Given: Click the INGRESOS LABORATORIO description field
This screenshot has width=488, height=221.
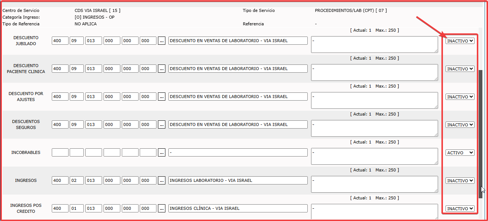Looking at the screenshot, I should pyautogui.click(x=238, y=180).
